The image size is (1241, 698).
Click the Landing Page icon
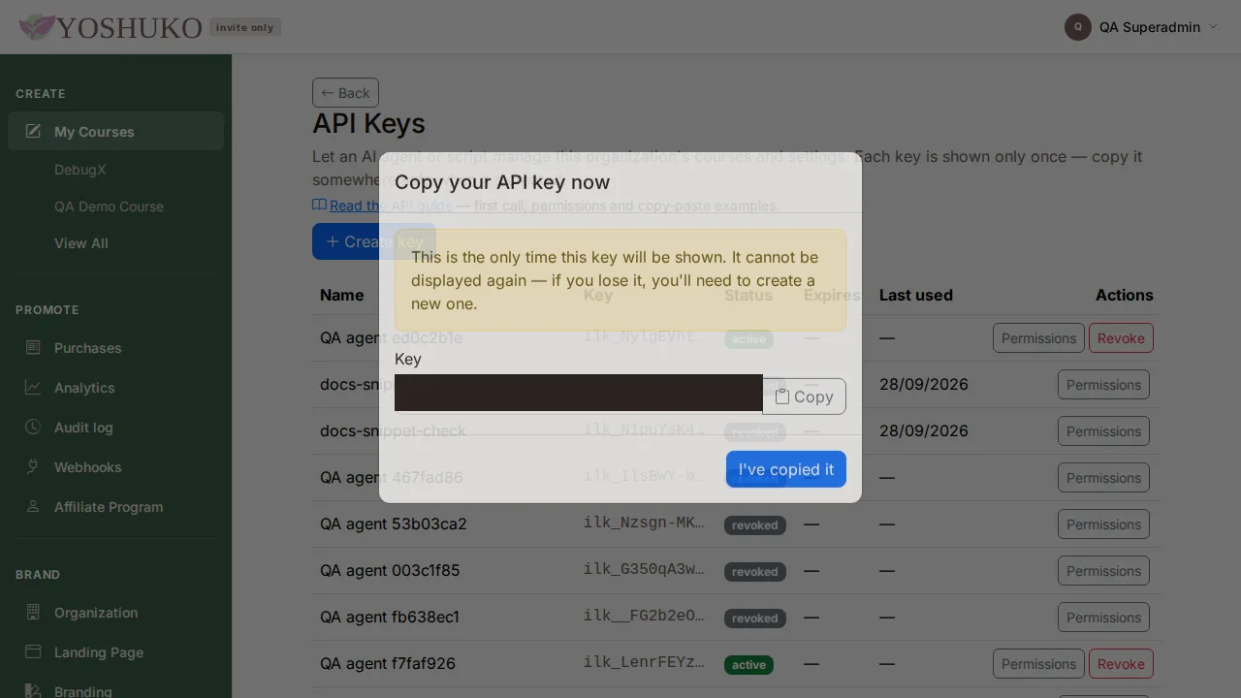pos(33,651)
